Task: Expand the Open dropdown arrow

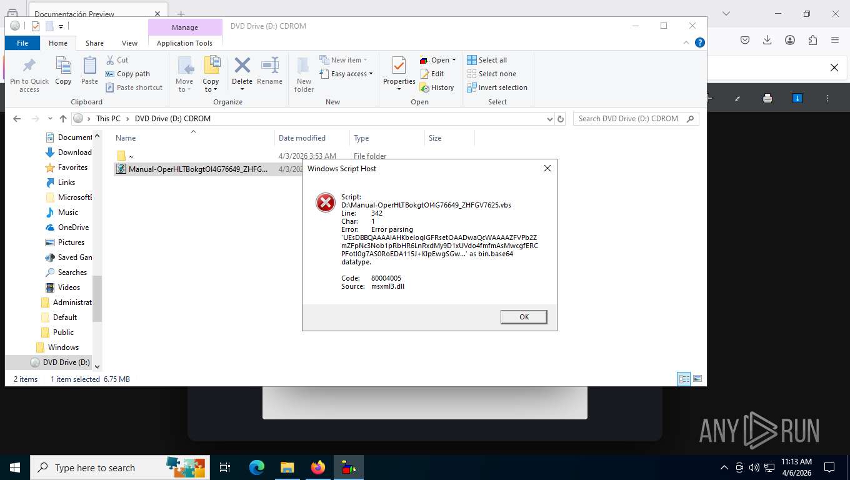Action: [454, 60]
